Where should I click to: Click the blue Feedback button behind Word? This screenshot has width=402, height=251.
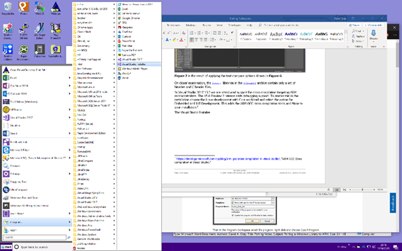click(393, 203)
